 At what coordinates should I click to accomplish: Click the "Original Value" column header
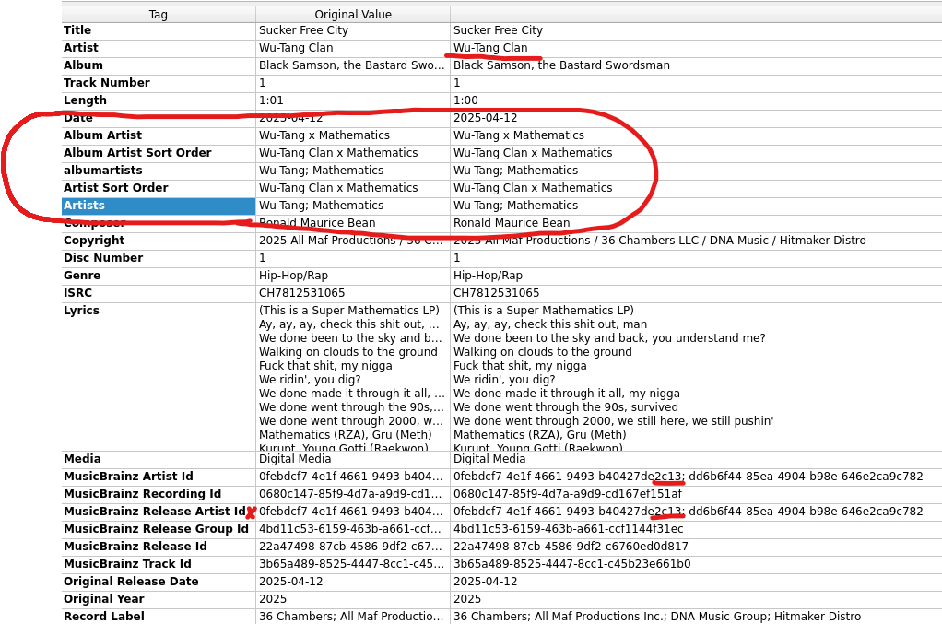pos(353,15)
